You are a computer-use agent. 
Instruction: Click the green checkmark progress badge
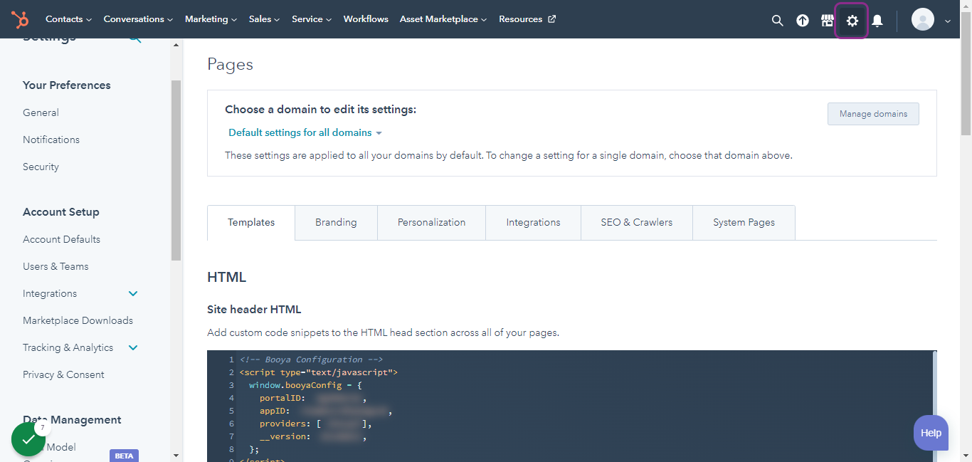pos(28,439)
